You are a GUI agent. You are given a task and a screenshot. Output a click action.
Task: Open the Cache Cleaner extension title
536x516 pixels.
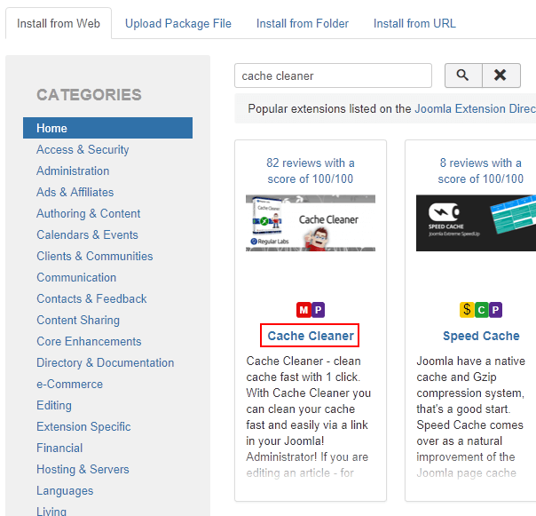(x=311, y=336)
